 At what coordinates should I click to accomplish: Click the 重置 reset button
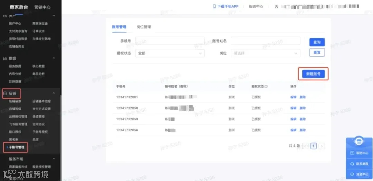pyautogui.click(x=317, y=52)
